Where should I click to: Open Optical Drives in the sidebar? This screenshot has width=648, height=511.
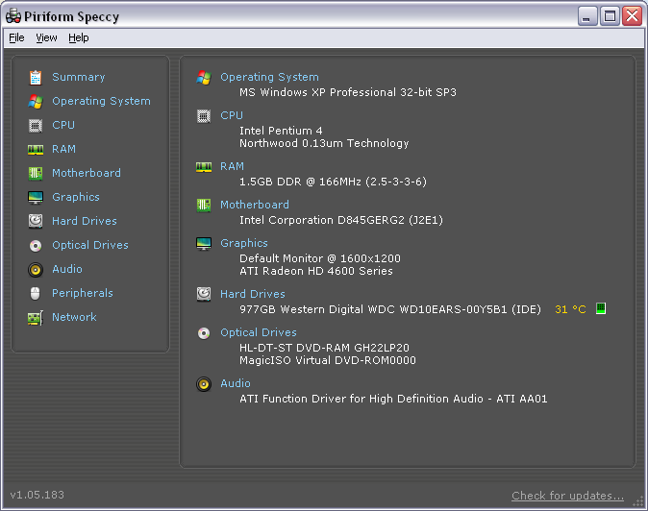90,245
